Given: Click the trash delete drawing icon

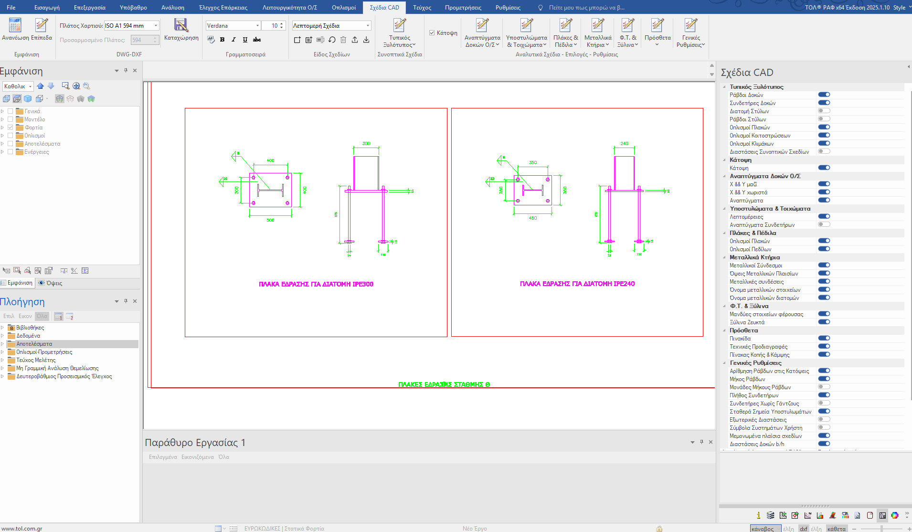Looking at the screenshot, I should (343, 40).
